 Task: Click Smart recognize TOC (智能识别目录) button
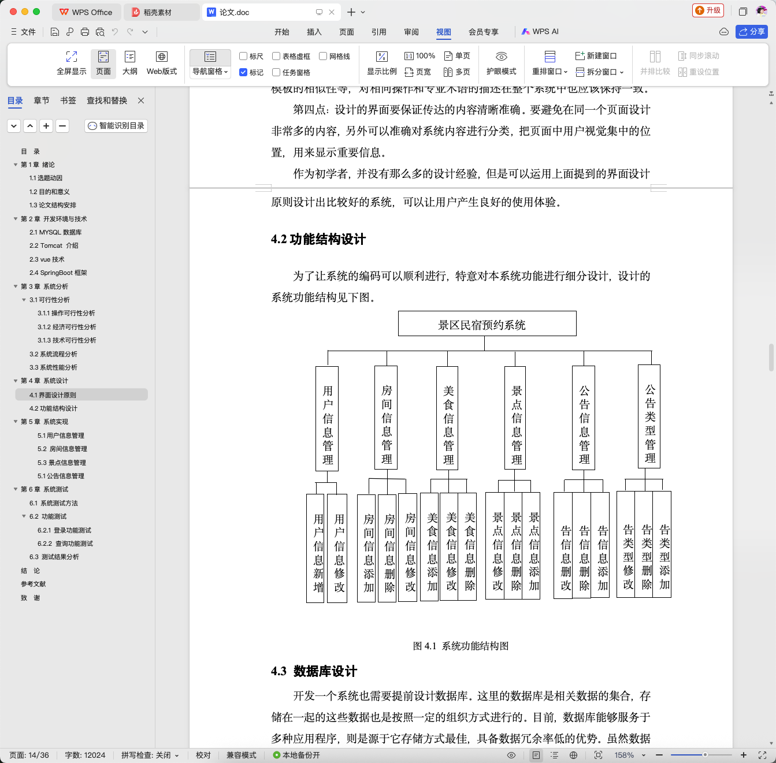coord(116,125)
